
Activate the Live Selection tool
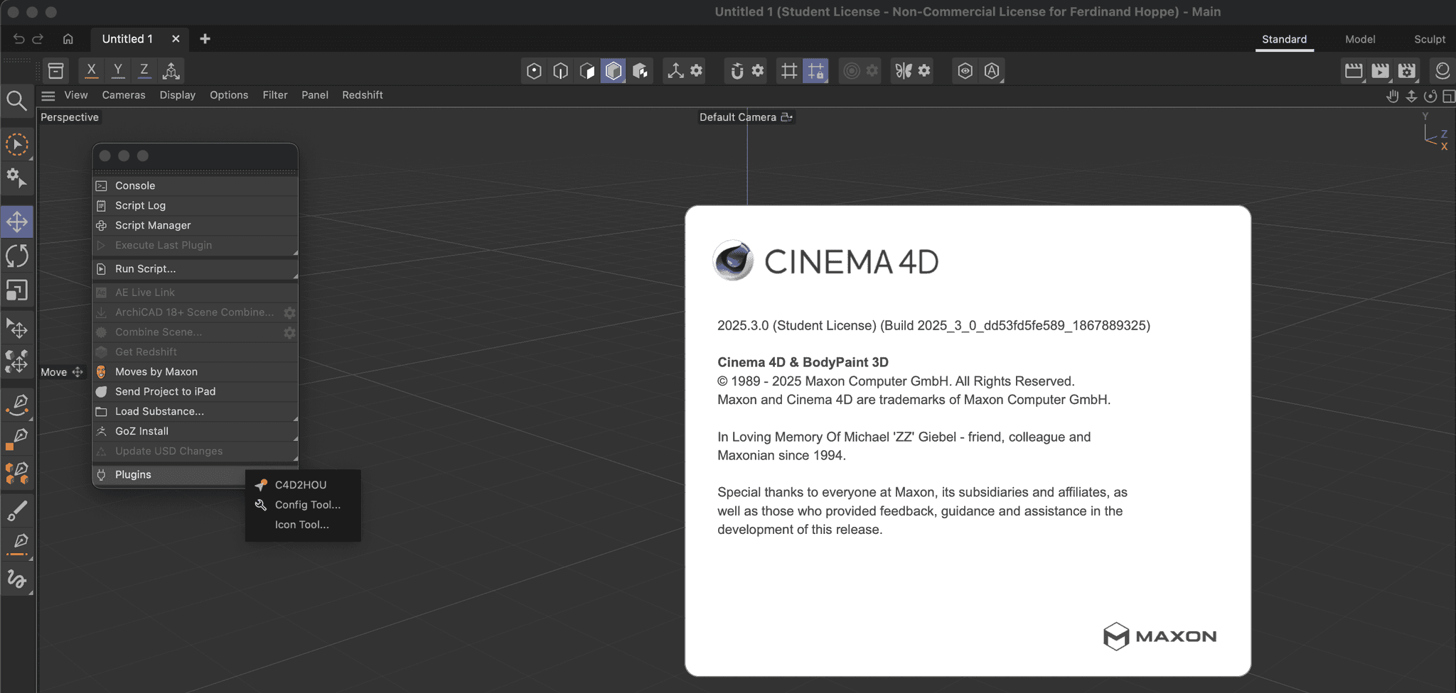pos(17,144)
